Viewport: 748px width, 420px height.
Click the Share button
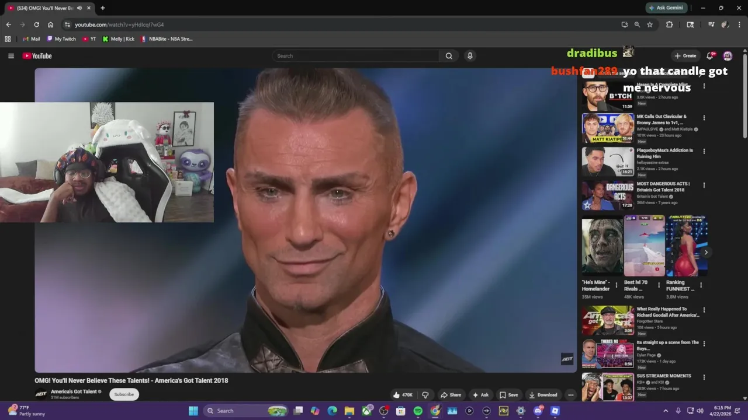(x=451, y=395)
